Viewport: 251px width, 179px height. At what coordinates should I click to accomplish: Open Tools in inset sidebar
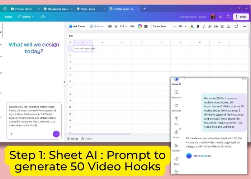(x=176, y=161)
